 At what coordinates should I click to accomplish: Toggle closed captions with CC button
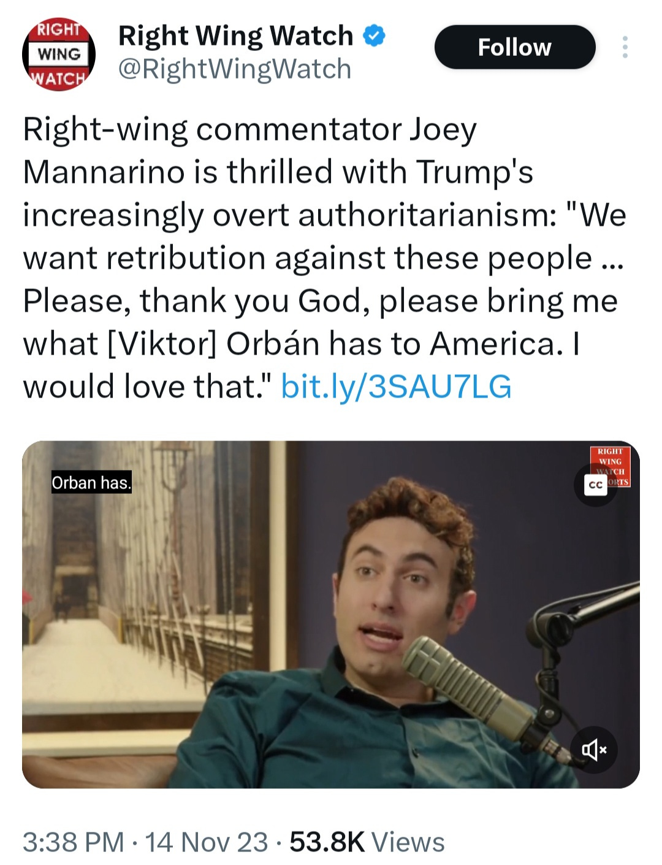595,485
